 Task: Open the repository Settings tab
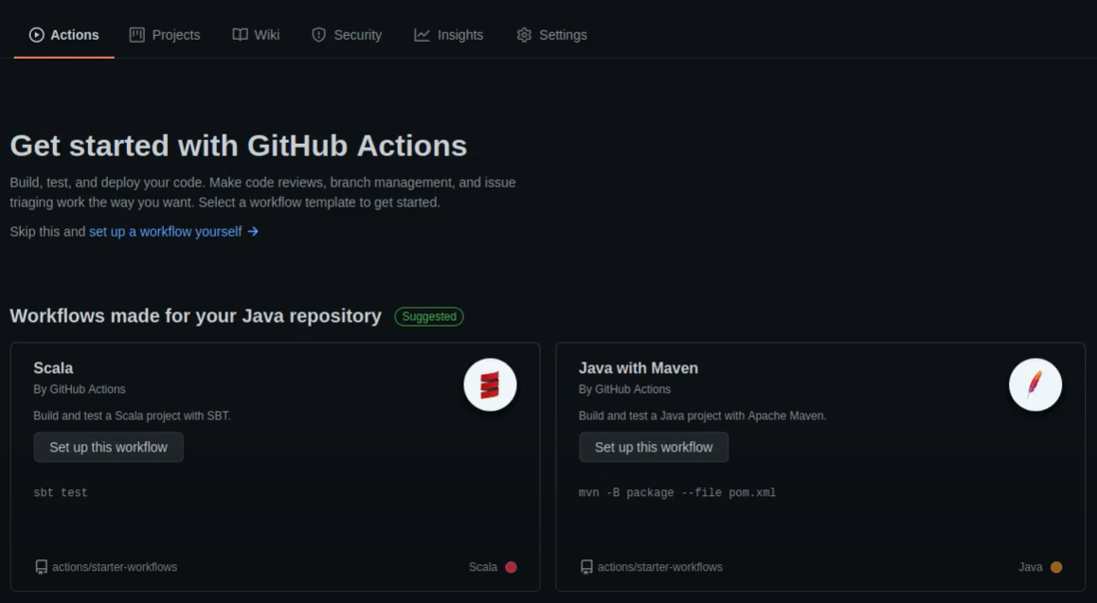coord(552,35)
